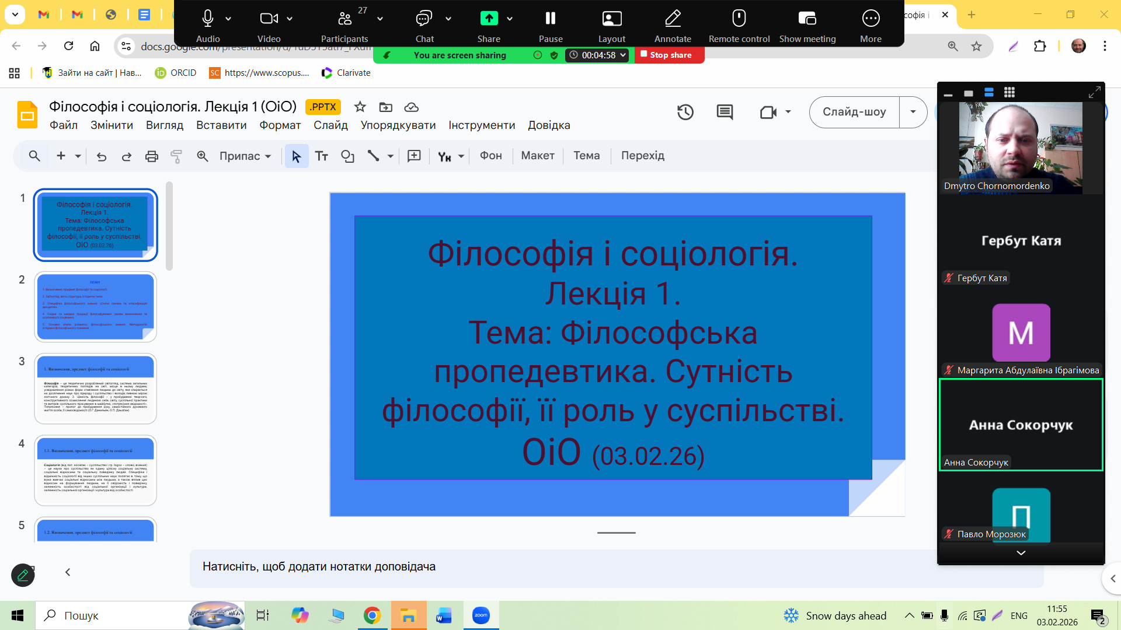Star the presentation title
The height and width of the screenshot is (630, 1121).
(x=360, y=107)
